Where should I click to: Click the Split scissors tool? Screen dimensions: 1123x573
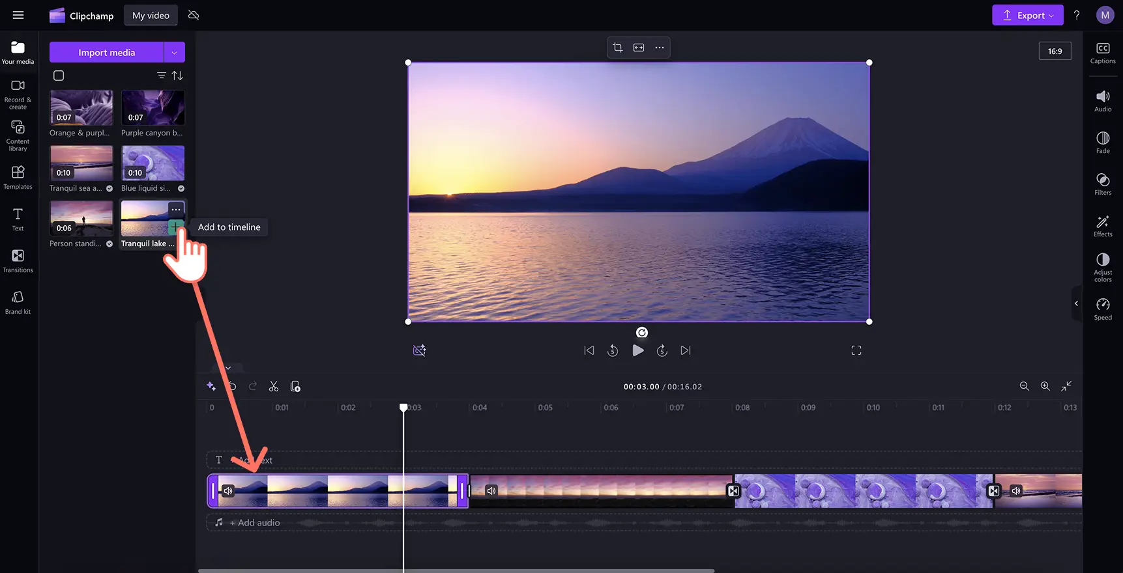pyautogui.click(x=274, y=387)
